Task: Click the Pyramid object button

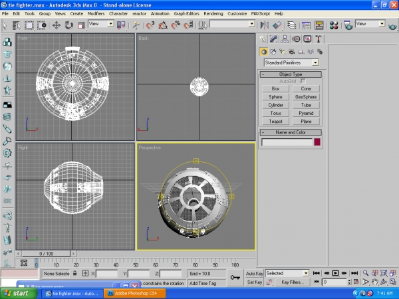Action: tap(306, 113)
